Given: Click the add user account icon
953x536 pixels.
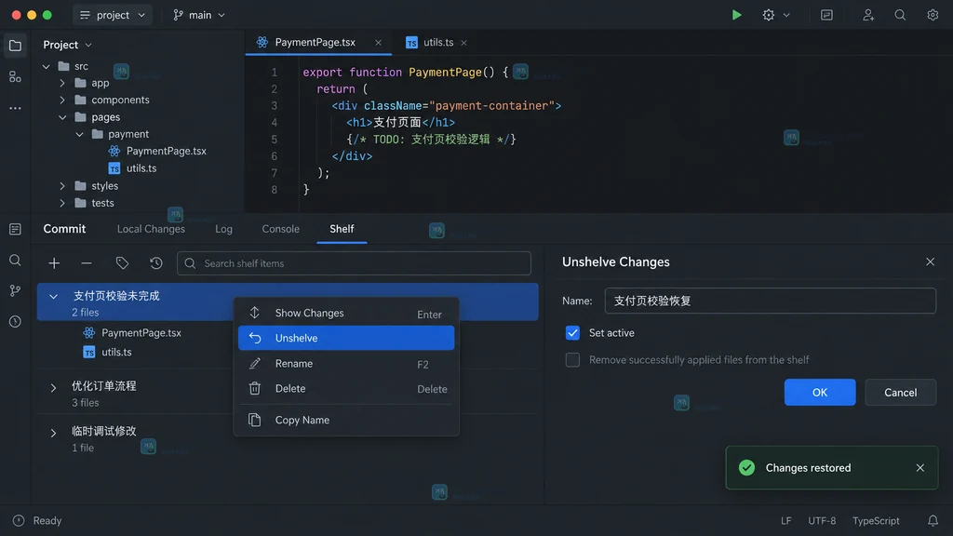Looking at the screenshot, I should [x=868, y=15].
